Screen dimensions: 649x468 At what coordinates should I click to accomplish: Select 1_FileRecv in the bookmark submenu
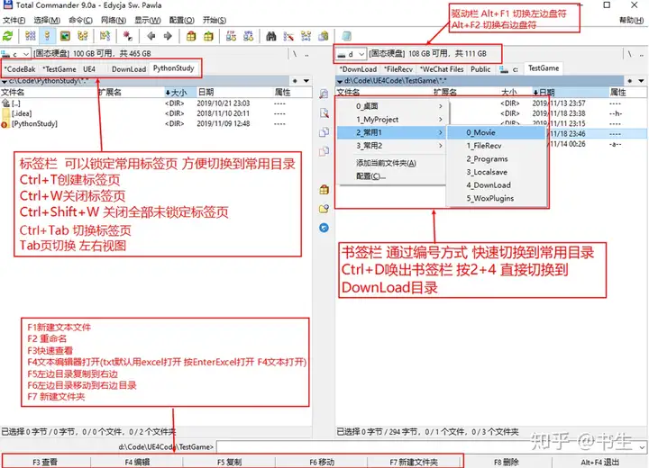[x=497, y=146]
